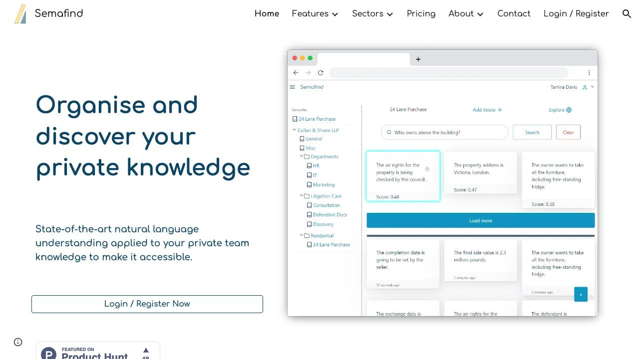The image size is (639, 359).
Task: Click the info icon above the page's bottom-left corner
Action: (18, 342)
